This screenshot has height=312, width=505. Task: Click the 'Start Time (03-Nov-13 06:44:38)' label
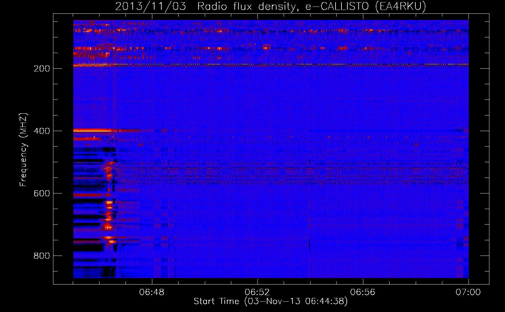pos(271,301)
